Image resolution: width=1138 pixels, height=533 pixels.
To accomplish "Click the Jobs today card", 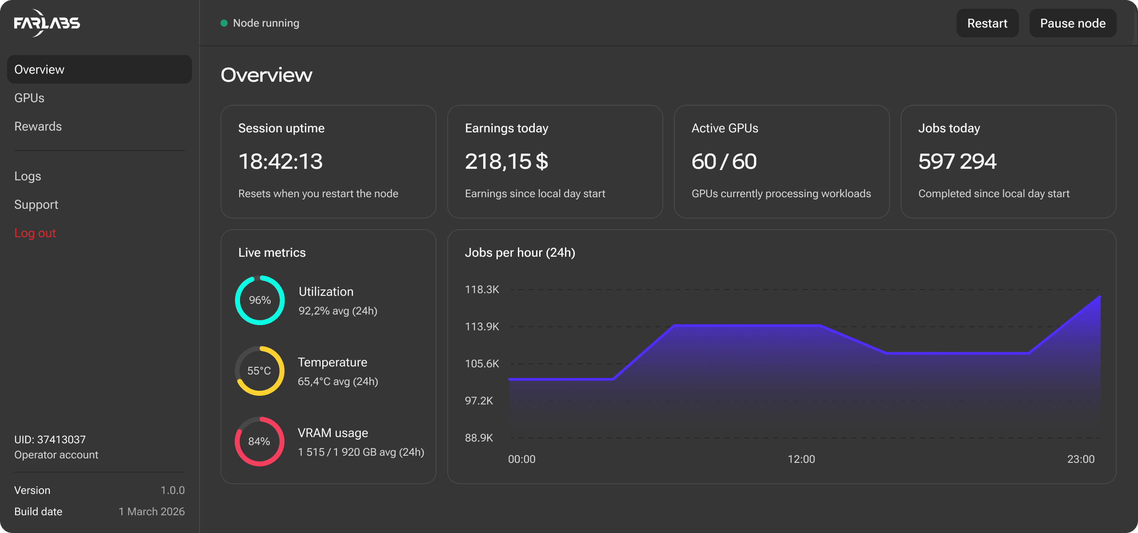I will 1008,162.
